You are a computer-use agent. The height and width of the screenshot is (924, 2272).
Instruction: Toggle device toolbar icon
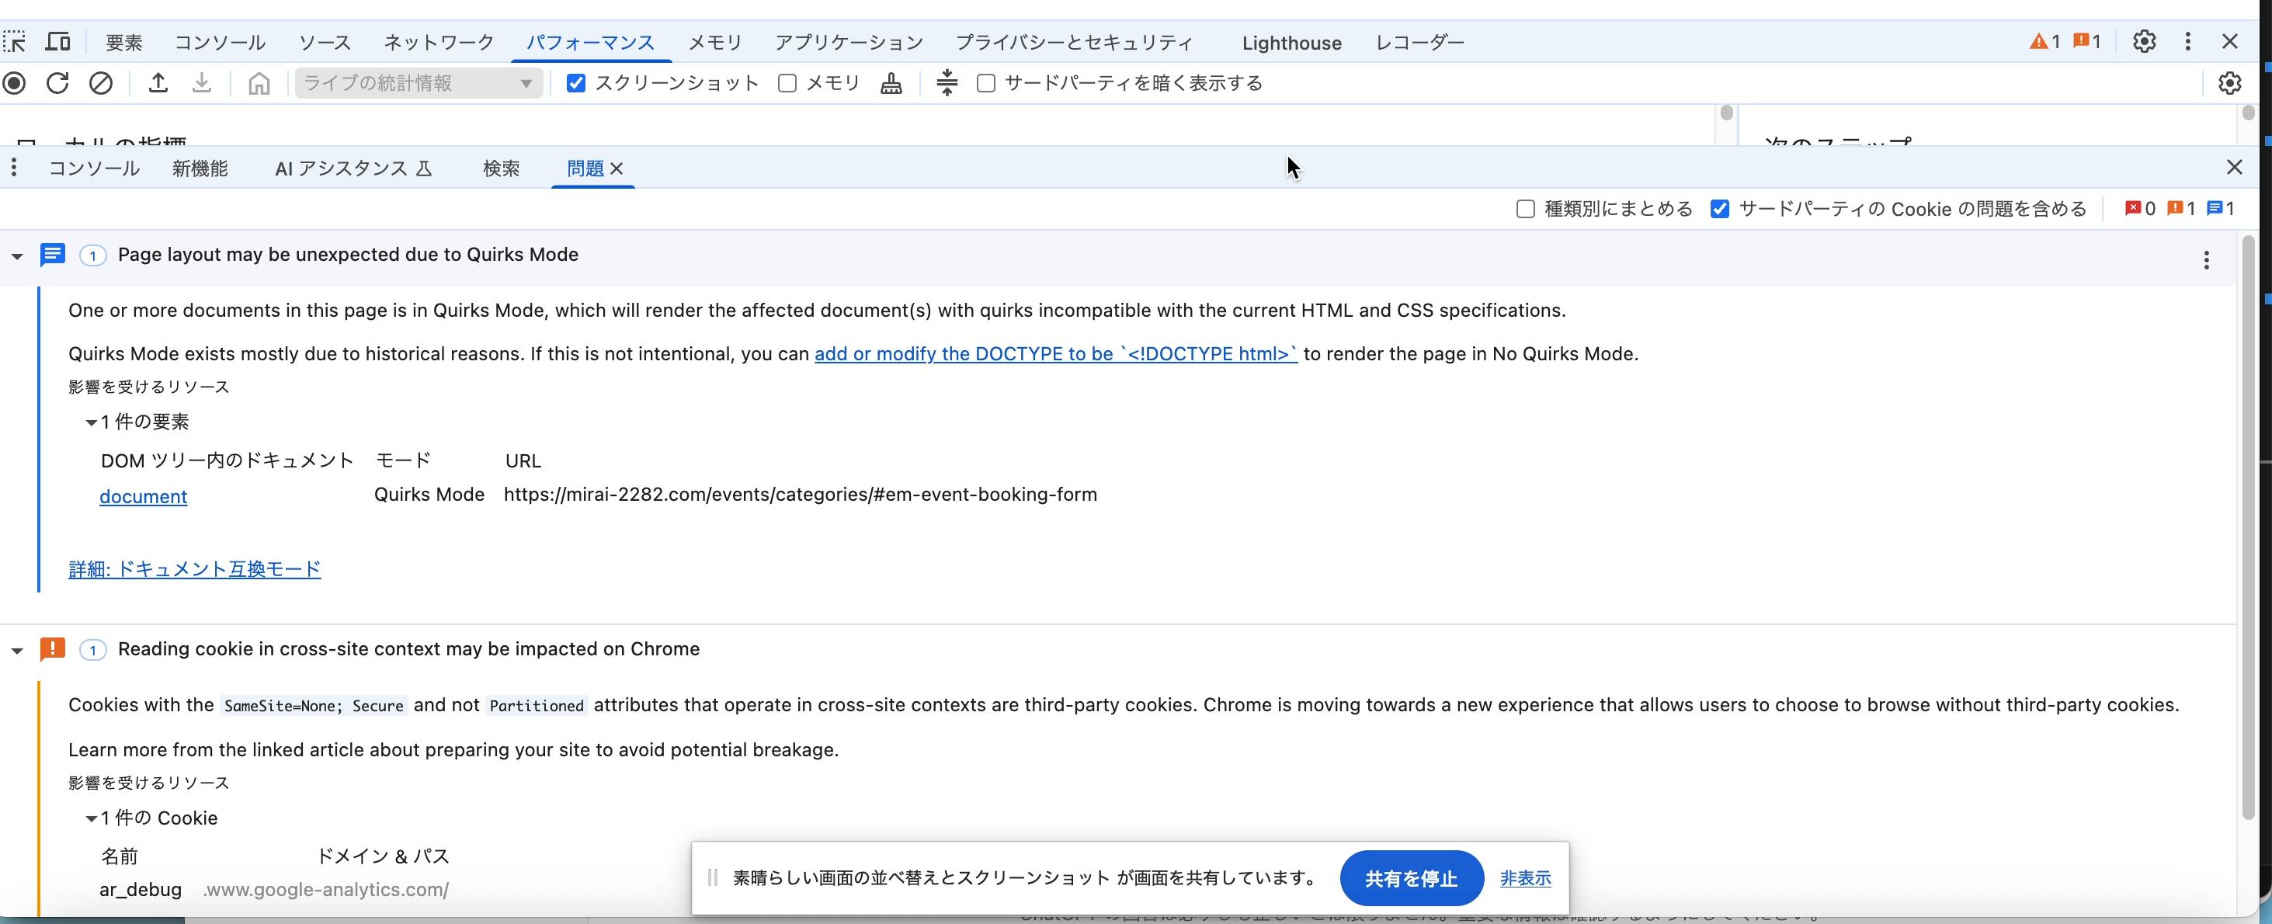click(58, 41)
